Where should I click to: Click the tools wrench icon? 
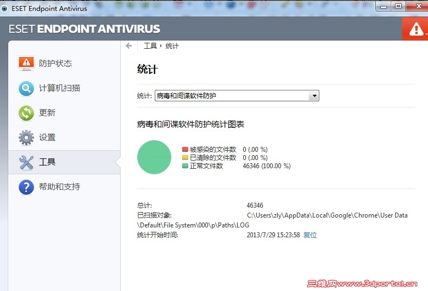click(26, 163)
